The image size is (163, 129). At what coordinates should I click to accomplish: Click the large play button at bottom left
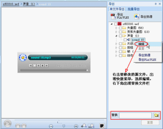pyautogui.click(x=7, y=123)
